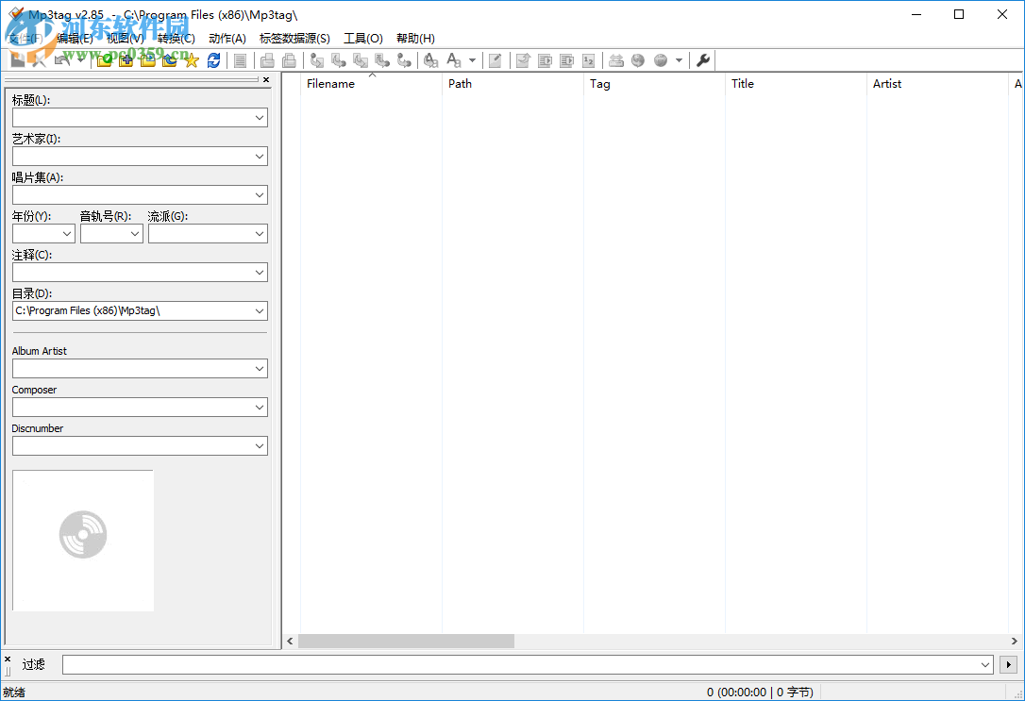Click the add directory folder icon

point(126,60)
